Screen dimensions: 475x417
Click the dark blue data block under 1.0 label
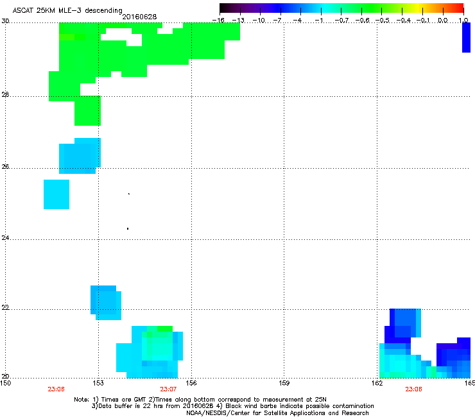pos(466,38)
